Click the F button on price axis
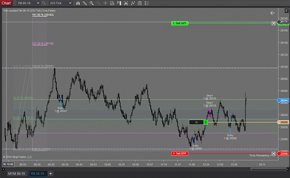 tap(286, 11)
